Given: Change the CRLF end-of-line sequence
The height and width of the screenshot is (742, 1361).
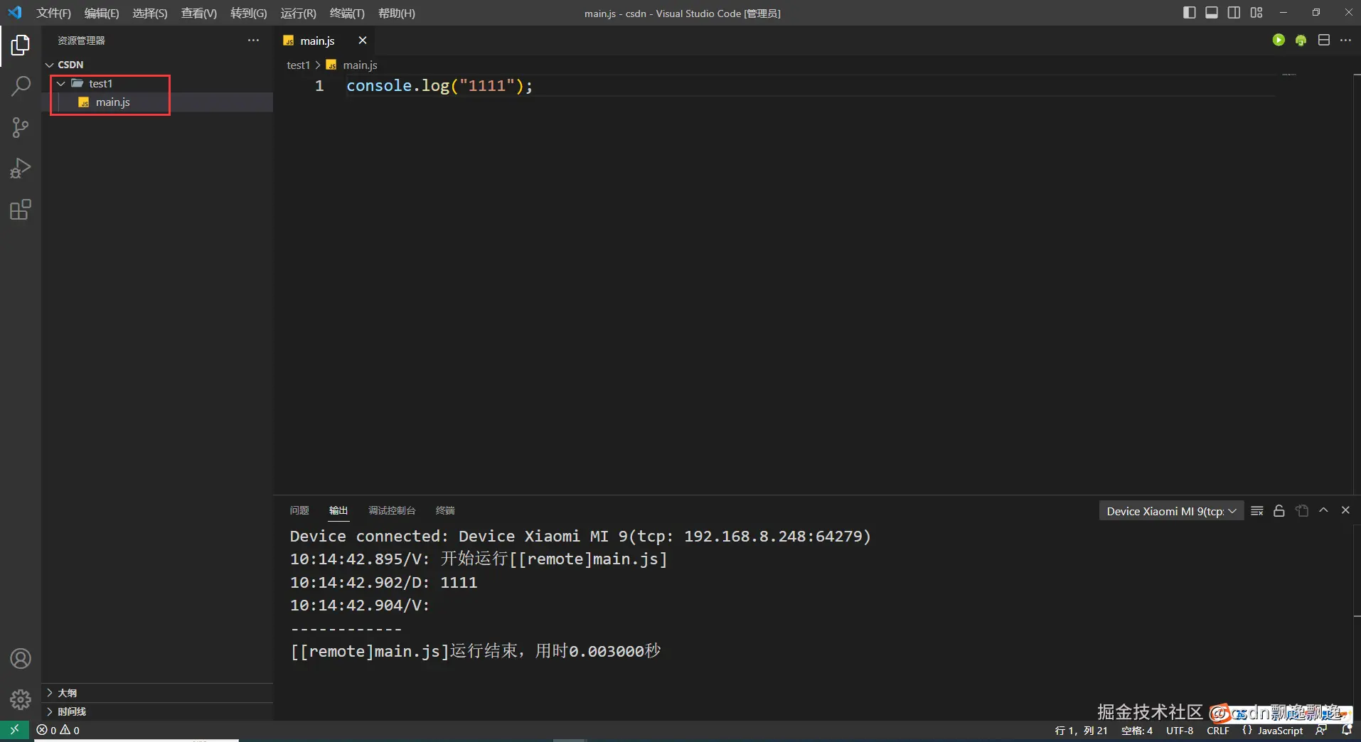Looking at the screenshot, I should tap(1218, 731).
